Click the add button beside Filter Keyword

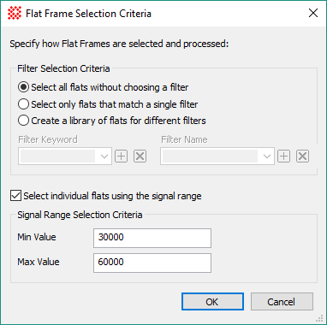pyautogui.click(x=122, y=157)
